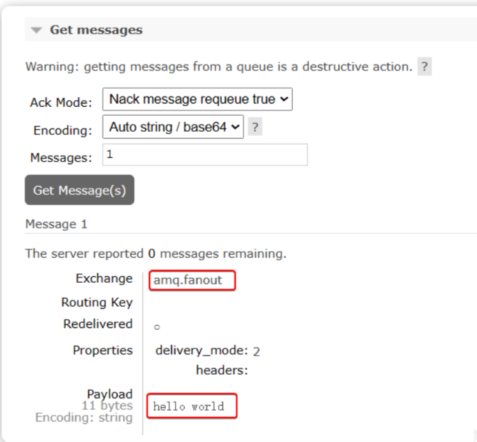Focus the Messages count input field
Screen dimensions: 477x442
pos(205,155)
